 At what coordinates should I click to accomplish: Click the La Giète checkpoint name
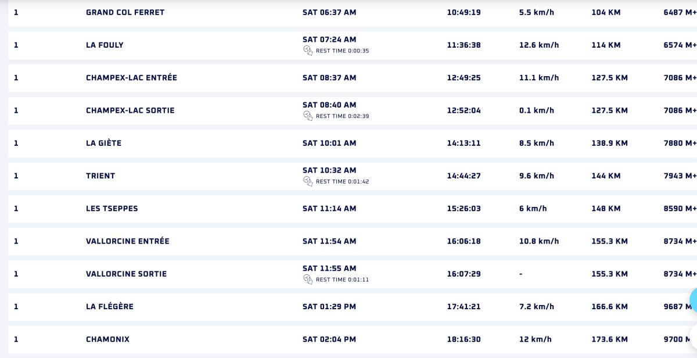[103, 143]
